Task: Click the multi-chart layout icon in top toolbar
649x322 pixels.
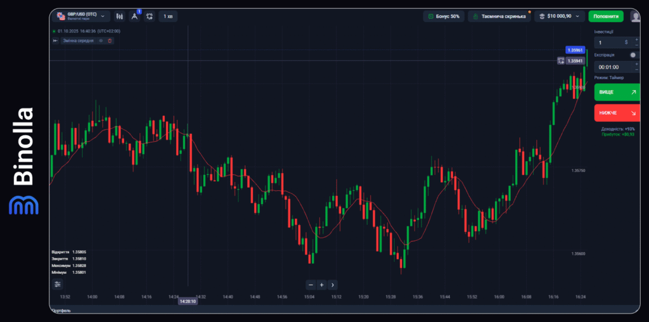Action: pyautogui.click(x=150, y=16)
